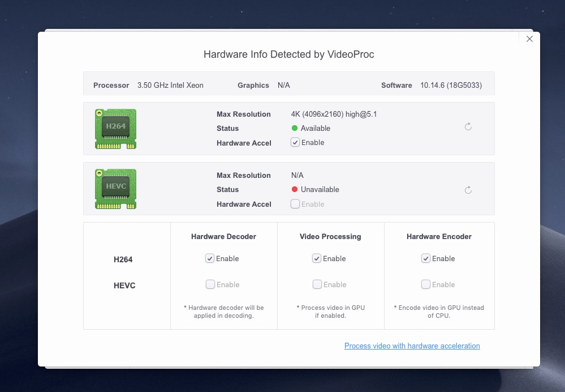
Task: Click Graphics value N/A
Action: click(x=283, y=85)
